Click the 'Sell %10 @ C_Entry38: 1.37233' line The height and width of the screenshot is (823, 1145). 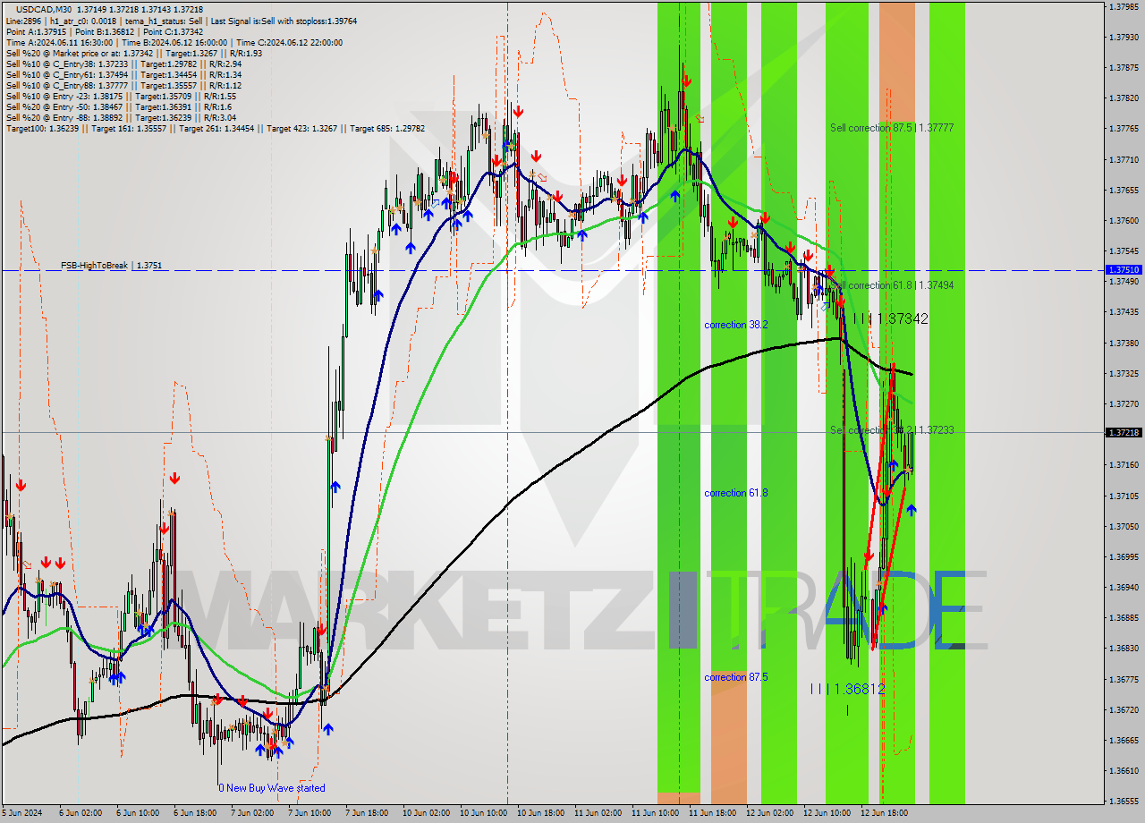coord(123,64)
